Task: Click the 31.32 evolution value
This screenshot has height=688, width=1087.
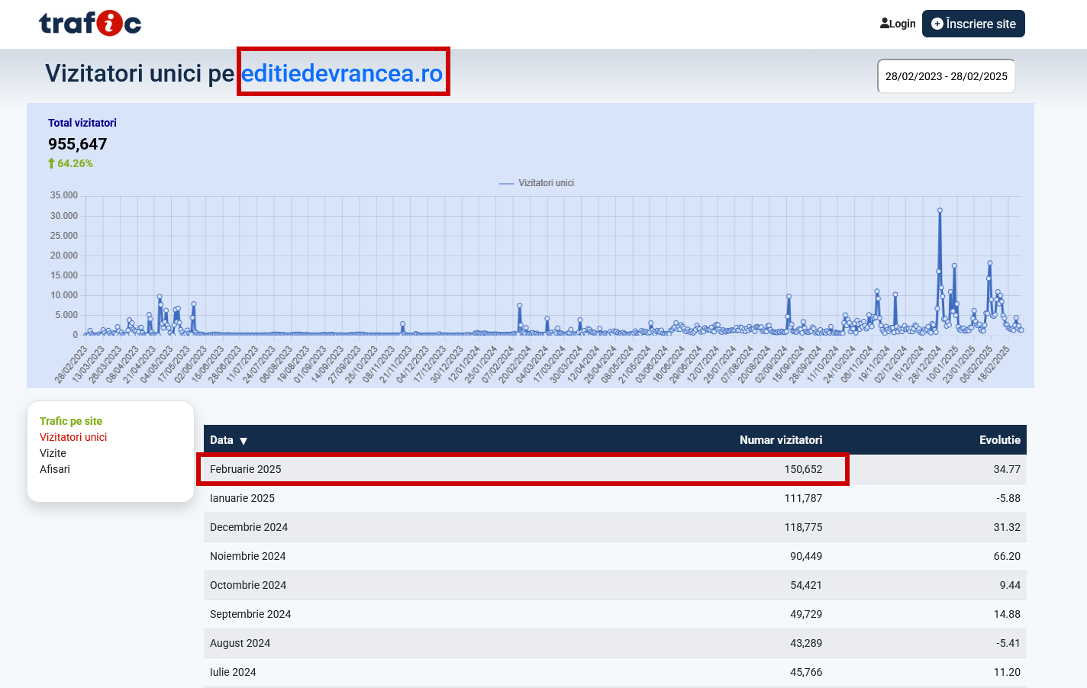Action: tap(1007, 527)
